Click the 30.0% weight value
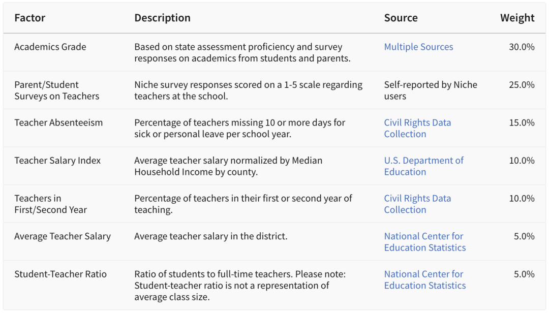Image resolution: width=549 pixels, height=313 pixels. [x=522, y=47]
